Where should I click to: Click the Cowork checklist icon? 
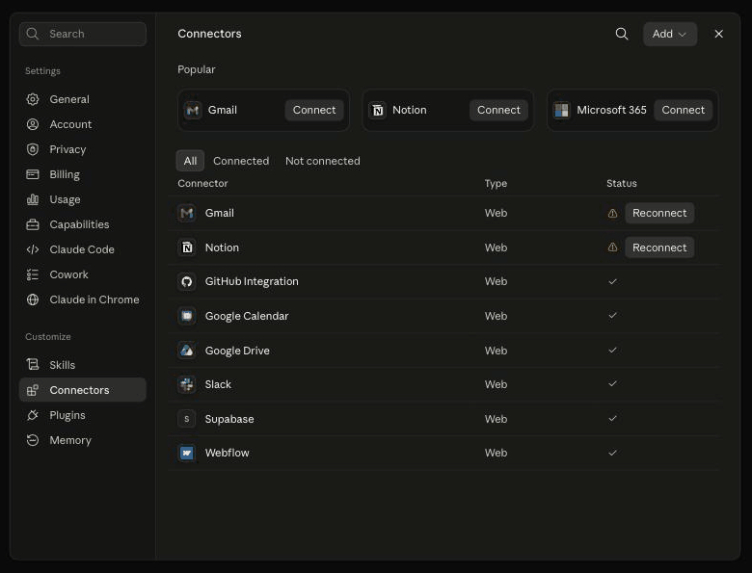pyautogui.click(x=33, y=274)
